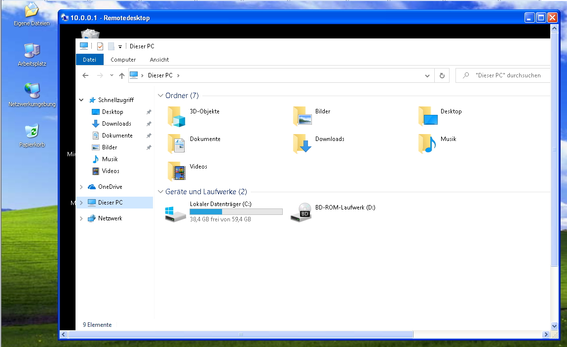Open the Datei ribbon tab
The width and height of the screenshot is (567, 347).
pyautogui.click(x=90, y=60)
